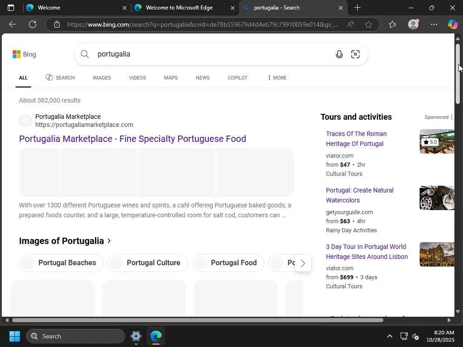The height and width of the screenshot is (347, 463).
Task: Go back with the browser back arrow
Action: point(13,24)
